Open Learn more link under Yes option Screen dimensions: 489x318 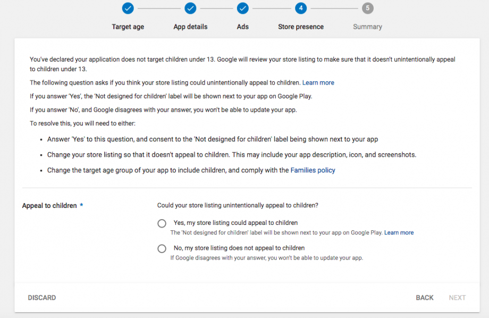(x=399, y=232)
